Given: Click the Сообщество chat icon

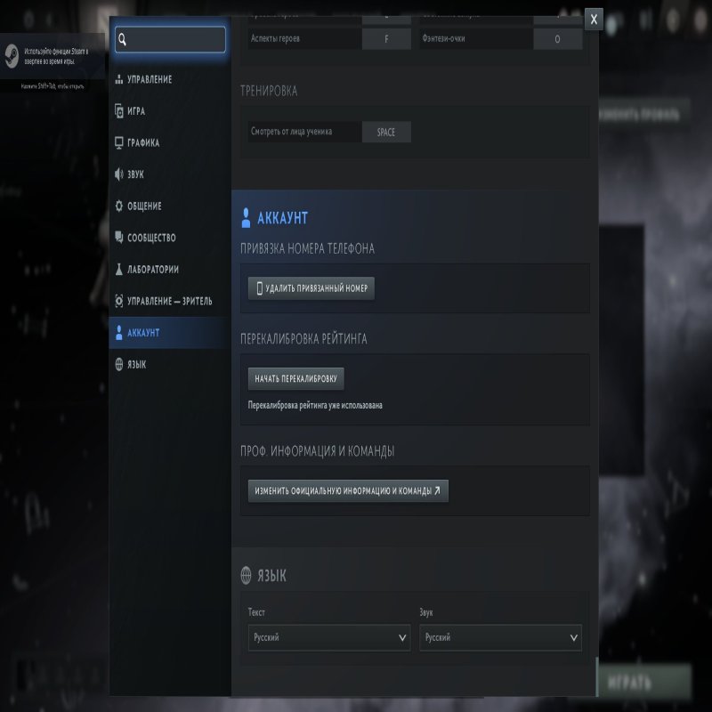Looking at the screenshot, I should [119, 238].
